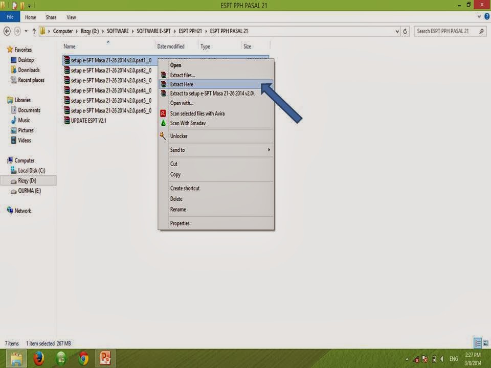
Task: Click the search magnifier icon
Action: [x=481, y=31]
